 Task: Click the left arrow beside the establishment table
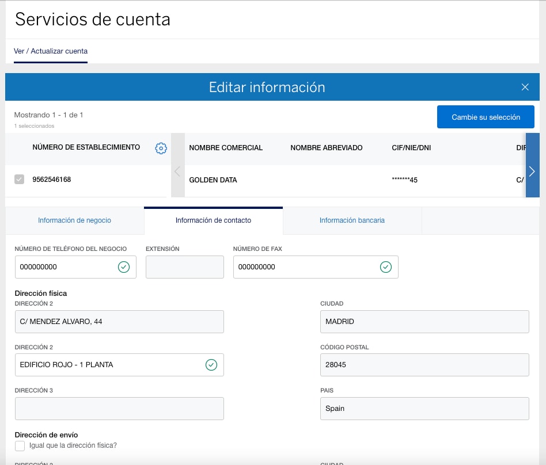178,171
